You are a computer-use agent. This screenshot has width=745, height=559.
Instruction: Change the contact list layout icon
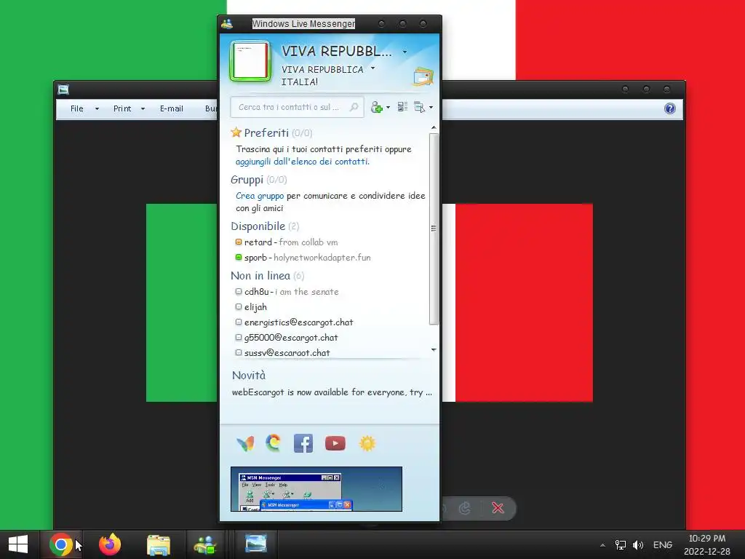pyautogui.click(x=402, y=107)
